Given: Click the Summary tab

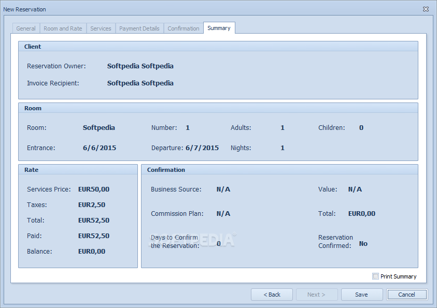Looking at the screenshot, I should pyautogui.click(x=219, y=28).
